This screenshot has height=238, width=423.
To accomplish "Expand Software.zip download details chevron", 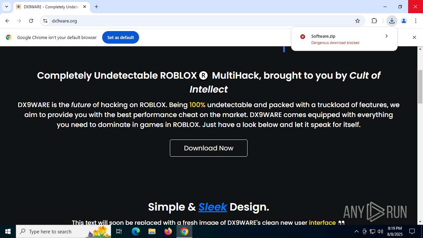I will click(x=386, y=36).
